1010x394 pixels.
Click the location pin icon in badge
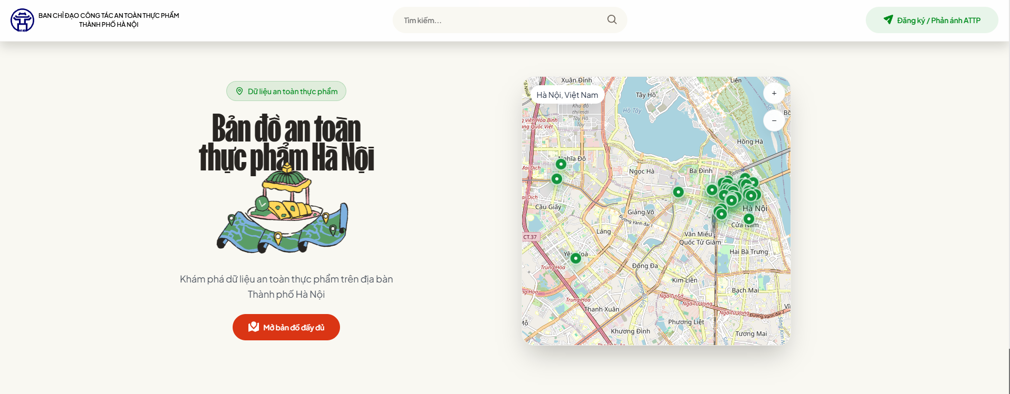pyautogui.click(x=239, y=91)
